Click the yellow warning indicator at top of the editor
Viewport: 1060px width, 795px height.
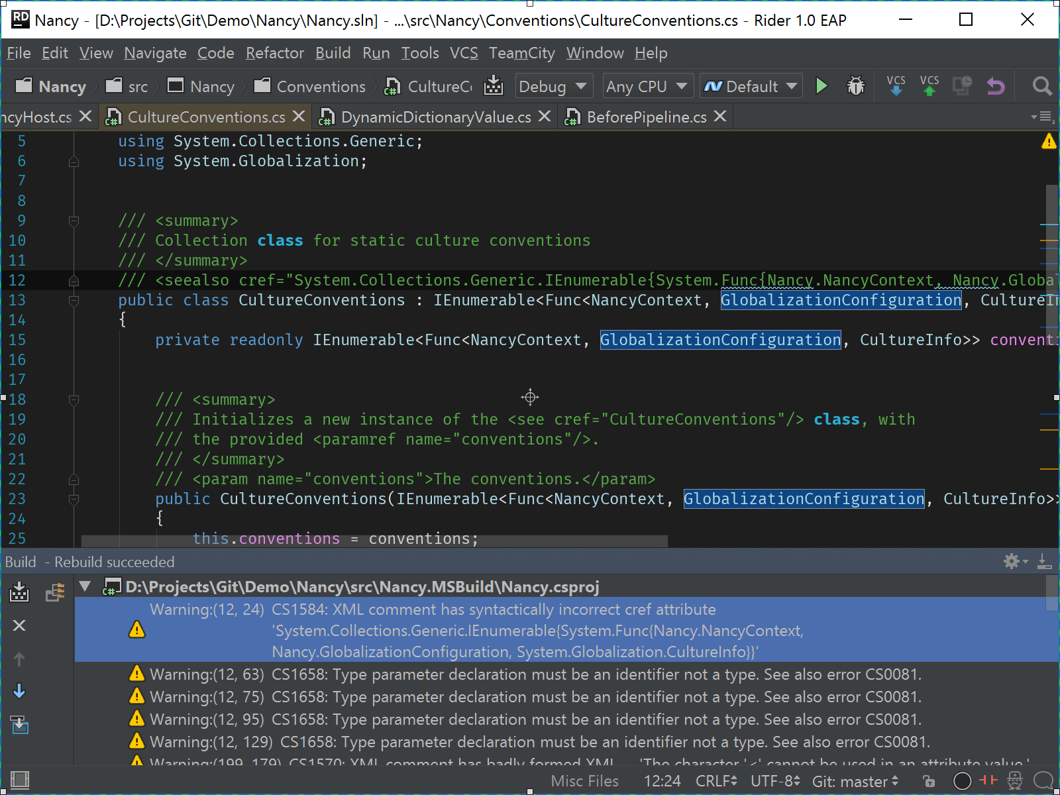tap(1049, 141)
